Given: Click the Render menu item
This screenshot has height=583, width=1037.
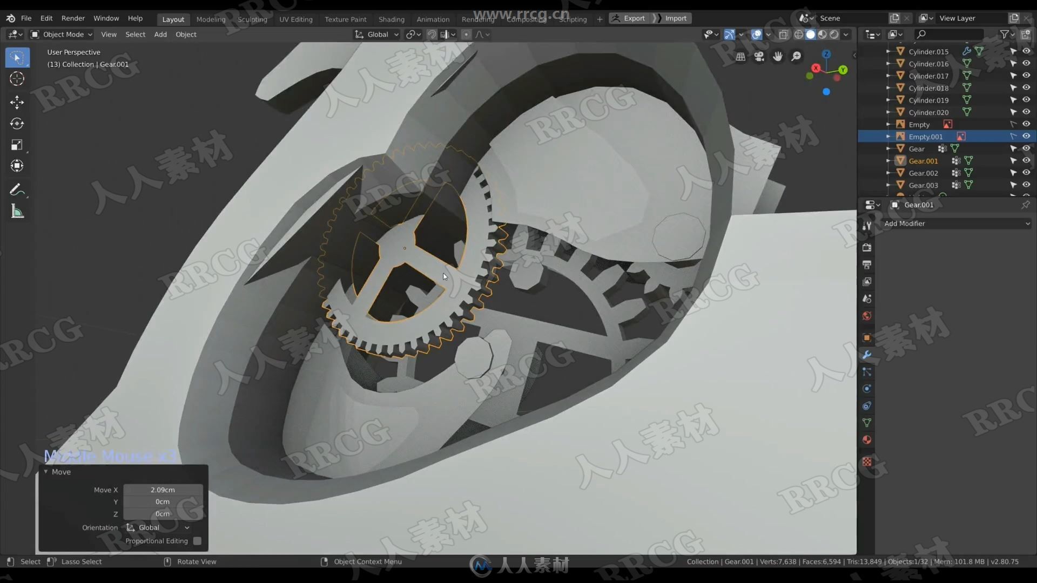Looking at the screenshot, I should [73, 18].
